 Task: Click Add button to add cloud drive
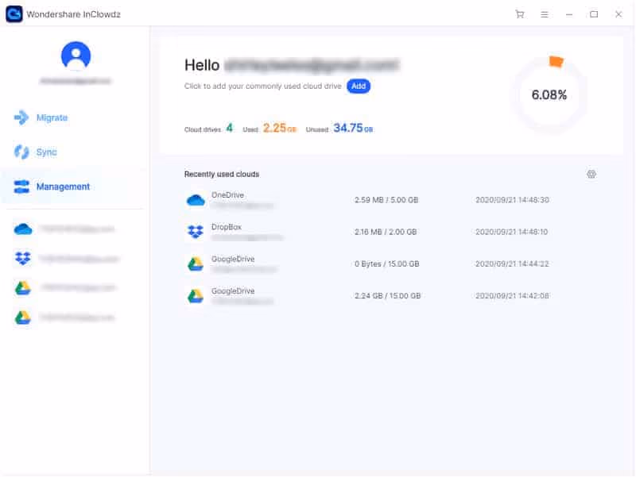pyautogui.click(x=359, y=86)
